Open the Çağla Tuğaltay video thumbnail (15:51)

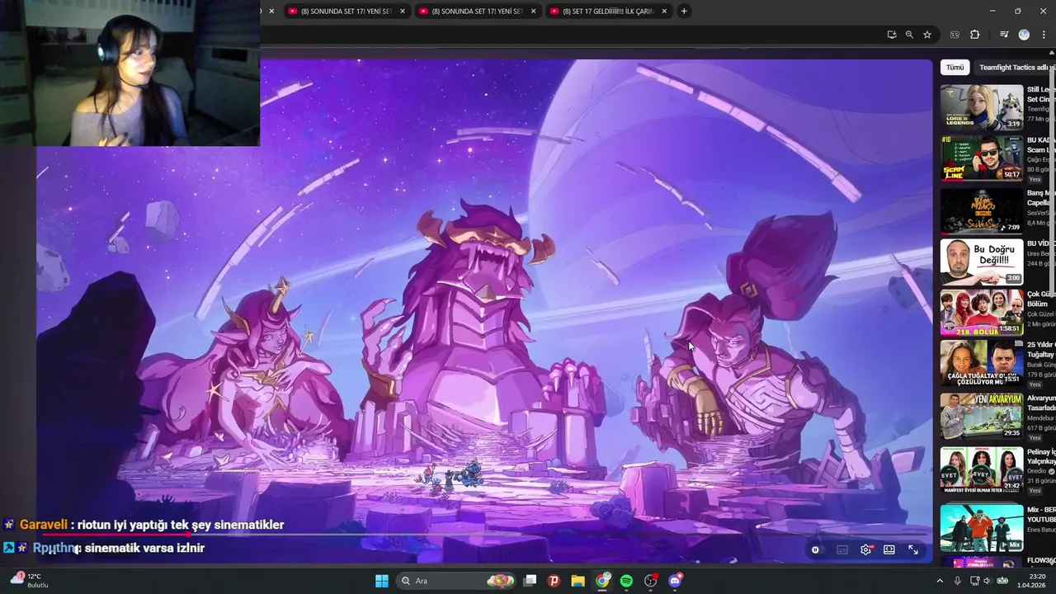[x=982, y=364]
